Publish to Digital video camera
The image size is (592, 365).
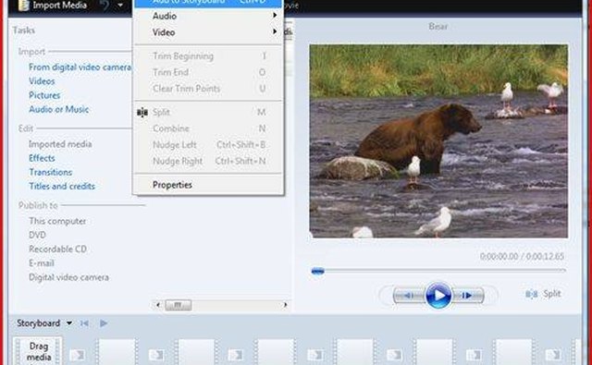69,277
